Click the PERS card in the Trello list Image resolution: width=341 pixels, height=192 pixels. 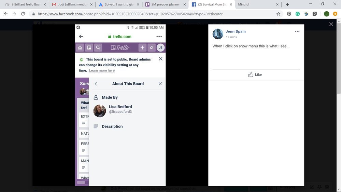[84, 147]
